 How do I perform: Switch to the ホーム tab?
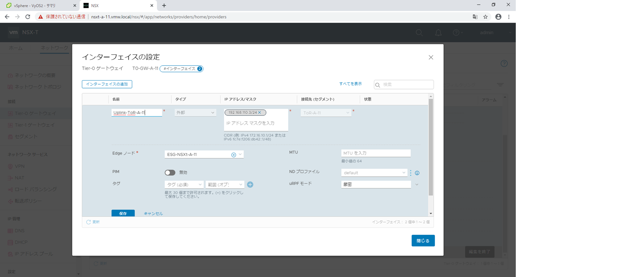pyautogui.click(x=16, y=48)
